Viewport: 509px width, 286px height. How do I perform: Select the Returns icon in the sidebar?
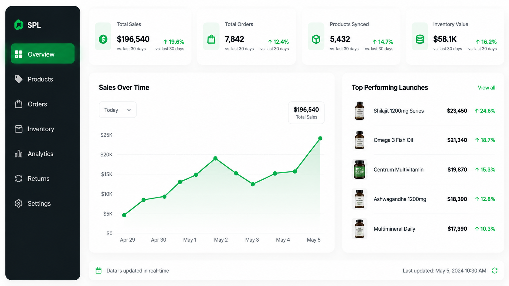pyautogui.click(x=19, y=178)
